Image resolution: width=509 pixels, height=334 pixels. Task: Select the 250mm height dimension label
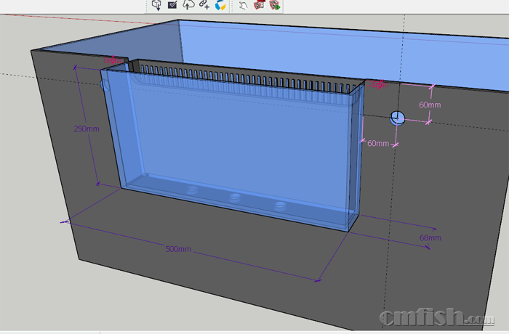(87, 129)
